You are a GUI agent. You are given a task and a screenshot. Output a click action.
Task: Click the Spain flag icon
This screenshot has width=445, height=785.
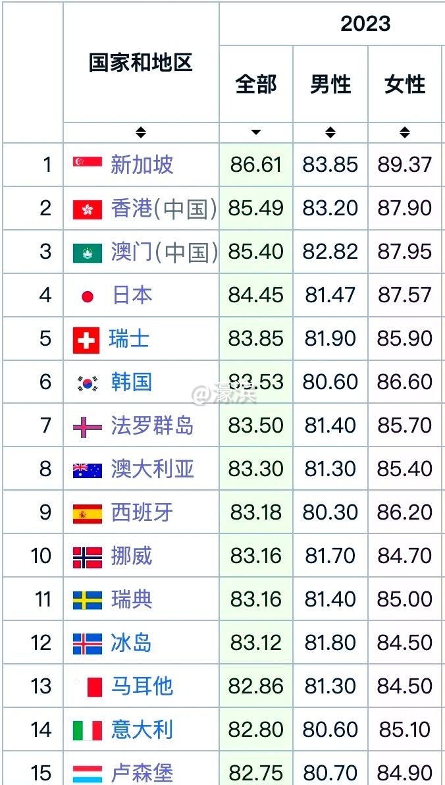[87, 513]
